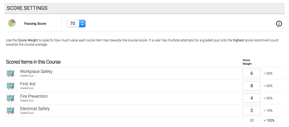The image size is (289, 127).
Task: Select the Electrical Safety quiz title
Action: point(35,109)
